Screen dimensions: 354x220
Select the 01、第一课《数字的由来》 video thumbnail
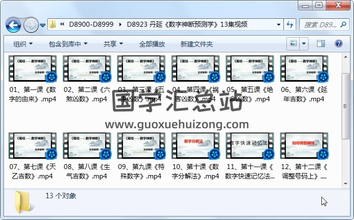pyautogui.click(x=33, y=69)
